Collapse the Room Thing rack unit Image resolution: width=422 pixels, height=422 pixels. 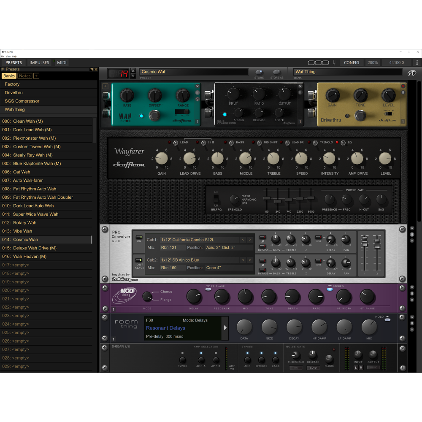412,317
